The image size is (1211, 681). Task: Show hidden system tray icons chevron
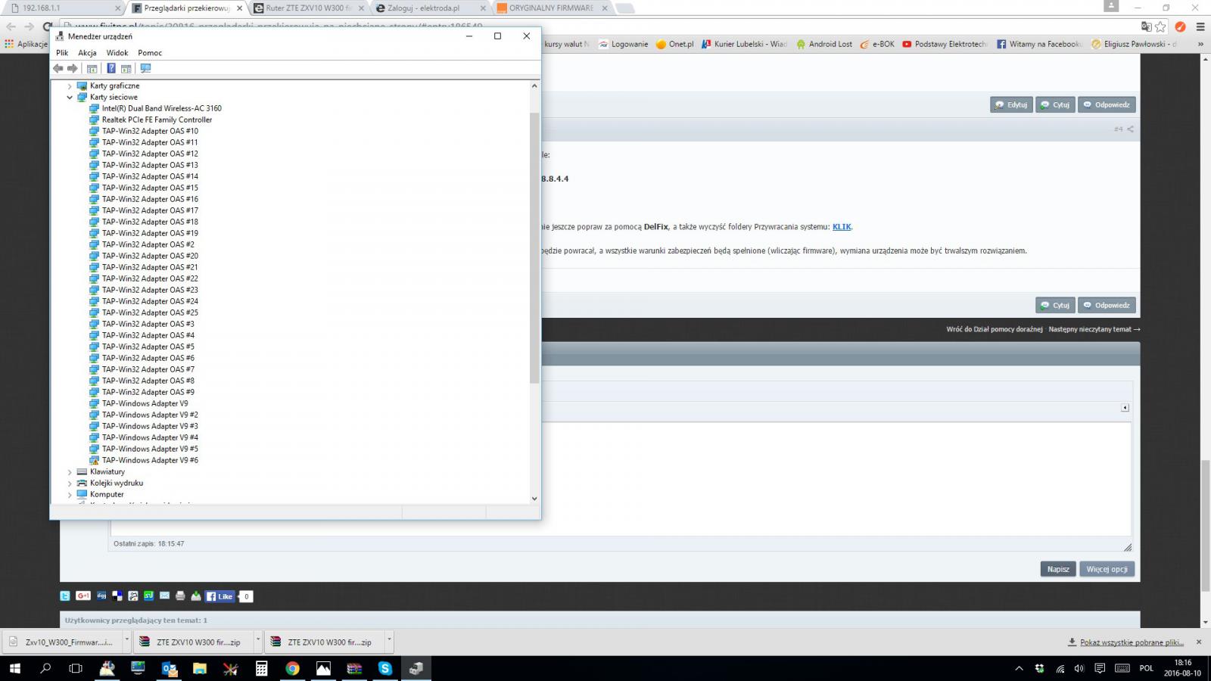click(x=1019, y=668)
